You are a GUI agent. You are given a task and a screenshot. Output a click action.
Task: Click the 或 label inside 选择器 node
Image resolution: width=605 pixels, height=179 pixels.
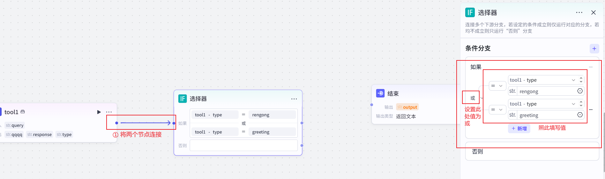point(244,123)
